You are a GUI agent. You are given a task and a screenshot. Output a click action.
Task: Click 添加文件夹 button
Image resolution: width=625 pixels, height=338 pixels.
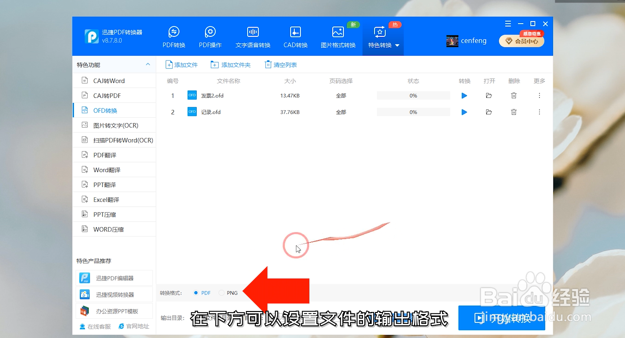click(x=230, y=65)
